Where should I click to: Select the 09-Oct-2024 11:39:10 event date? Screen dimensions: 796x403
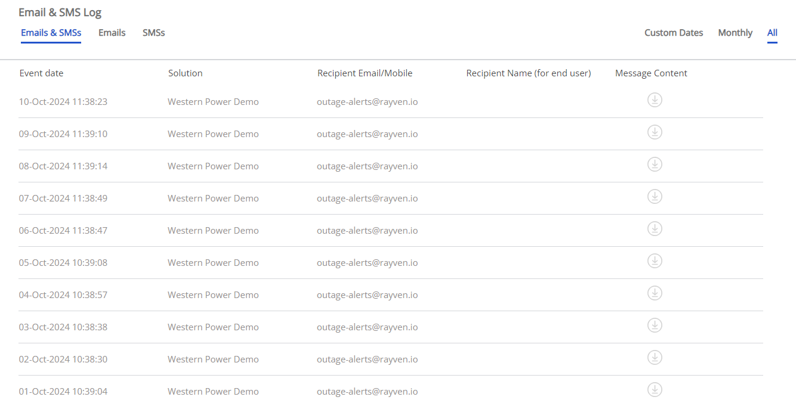(63, 134)
